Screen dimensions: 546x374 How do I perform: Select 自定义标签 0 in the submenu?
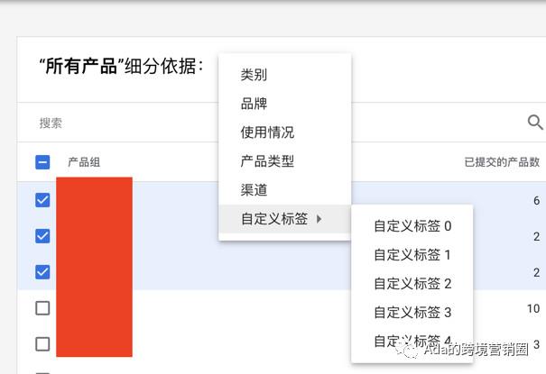point(412,226)
